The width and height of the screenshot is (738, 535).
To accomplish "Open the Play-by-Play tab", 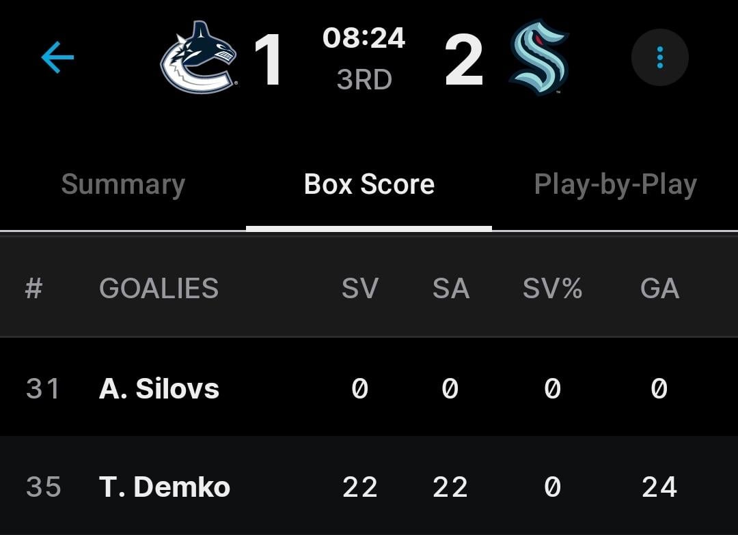I will 615,185.
